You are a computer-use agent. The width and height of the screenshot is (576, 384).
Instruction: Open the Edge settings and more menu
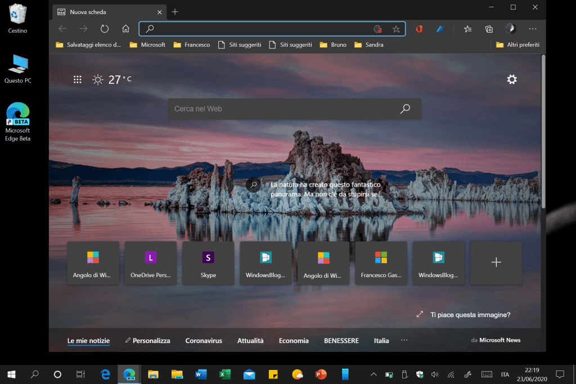533,29
